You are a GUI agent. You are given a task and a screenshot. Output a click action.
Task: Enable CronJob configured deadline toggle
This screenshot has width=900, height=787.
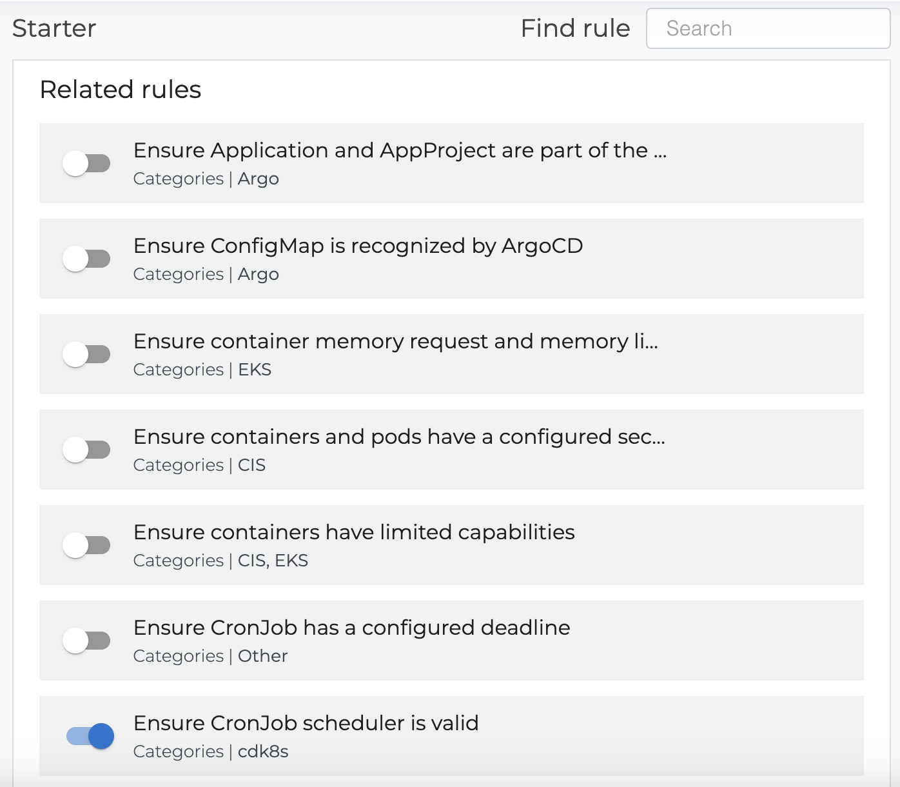pyautogui.click(x=86, y=641)
